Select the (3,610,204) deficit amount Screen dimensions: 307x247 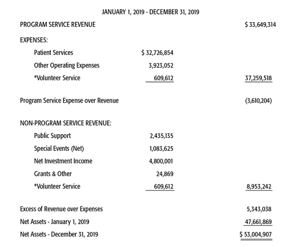(258, 101)
